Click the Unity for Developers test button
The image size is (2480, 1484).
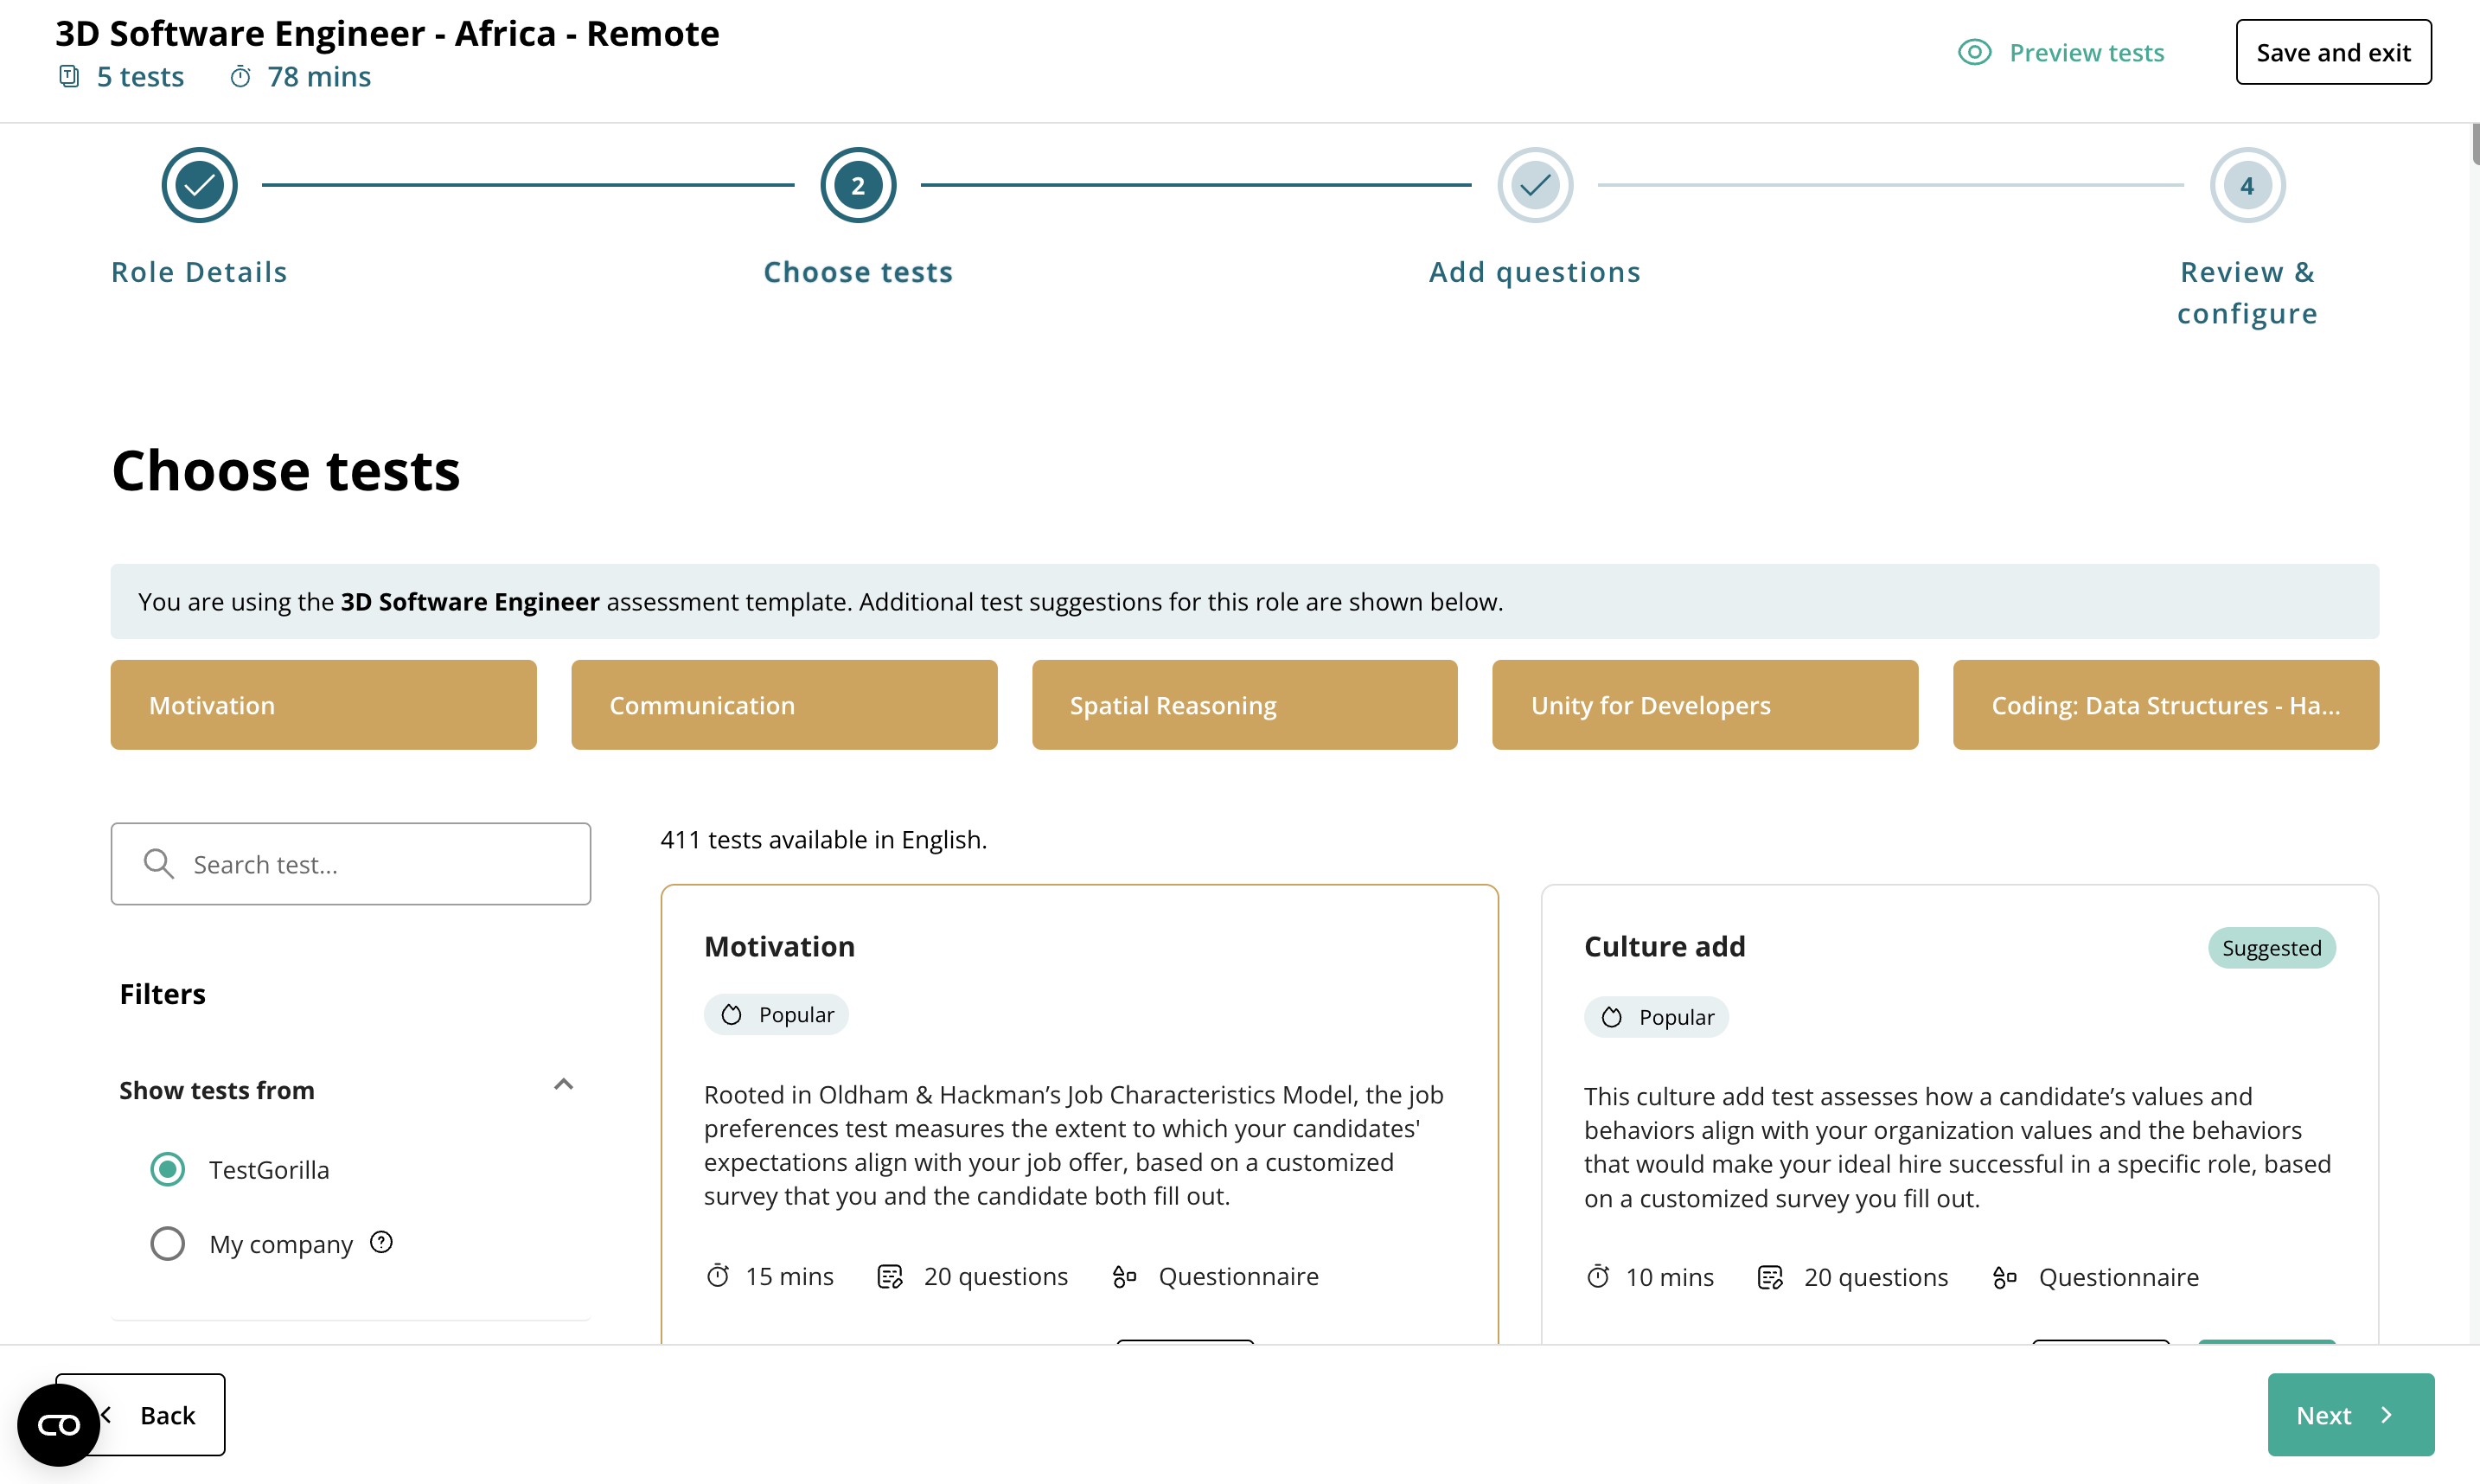coord(1706,703)
